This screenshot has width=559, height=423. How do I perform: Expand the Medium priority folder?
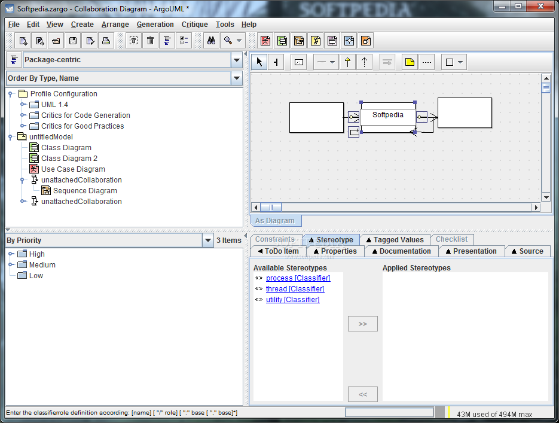pyautogui.click(x=11, y=264)
